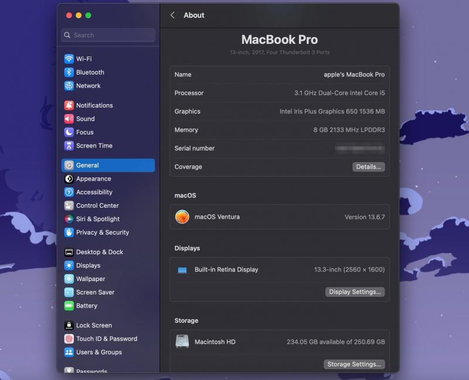Image resolution: width=469 pixels, height=380 pixels.
Task: Click computer name "apple's MacBook Pro"
Action: [354, 74]
